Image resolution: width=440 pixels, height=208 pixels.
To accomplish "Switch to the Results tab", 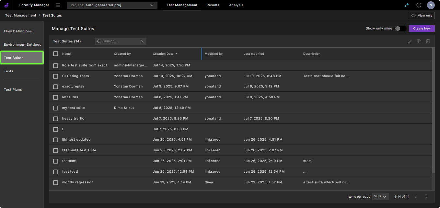I will (213, 5).
